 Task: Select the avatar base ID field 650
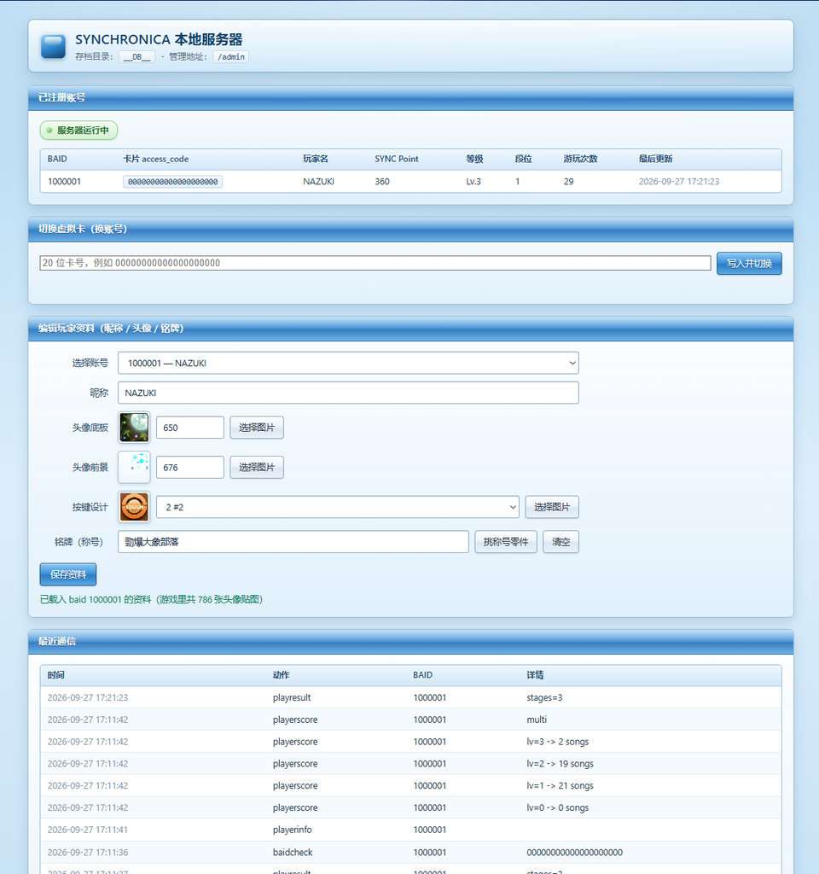coord(190,428)
